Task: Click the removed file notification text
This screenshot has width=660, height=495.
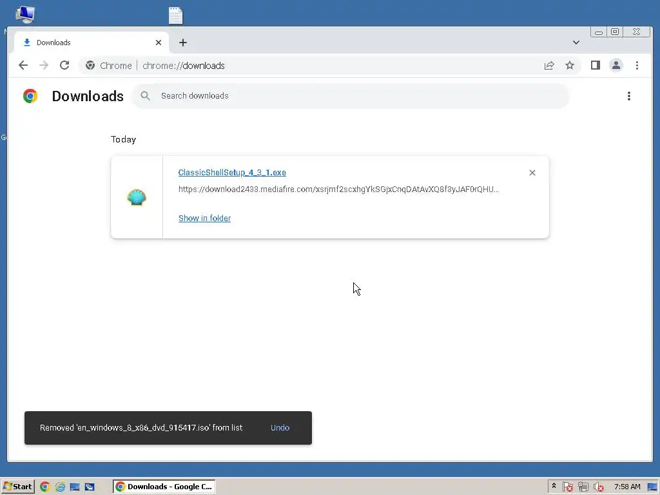Action: (x=141, y=428)
